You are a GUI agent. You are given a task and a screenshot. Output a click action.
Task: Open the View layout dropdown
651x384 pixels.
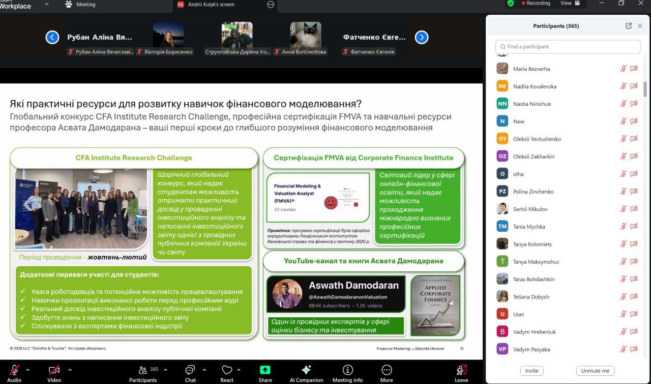pos(570,4)
